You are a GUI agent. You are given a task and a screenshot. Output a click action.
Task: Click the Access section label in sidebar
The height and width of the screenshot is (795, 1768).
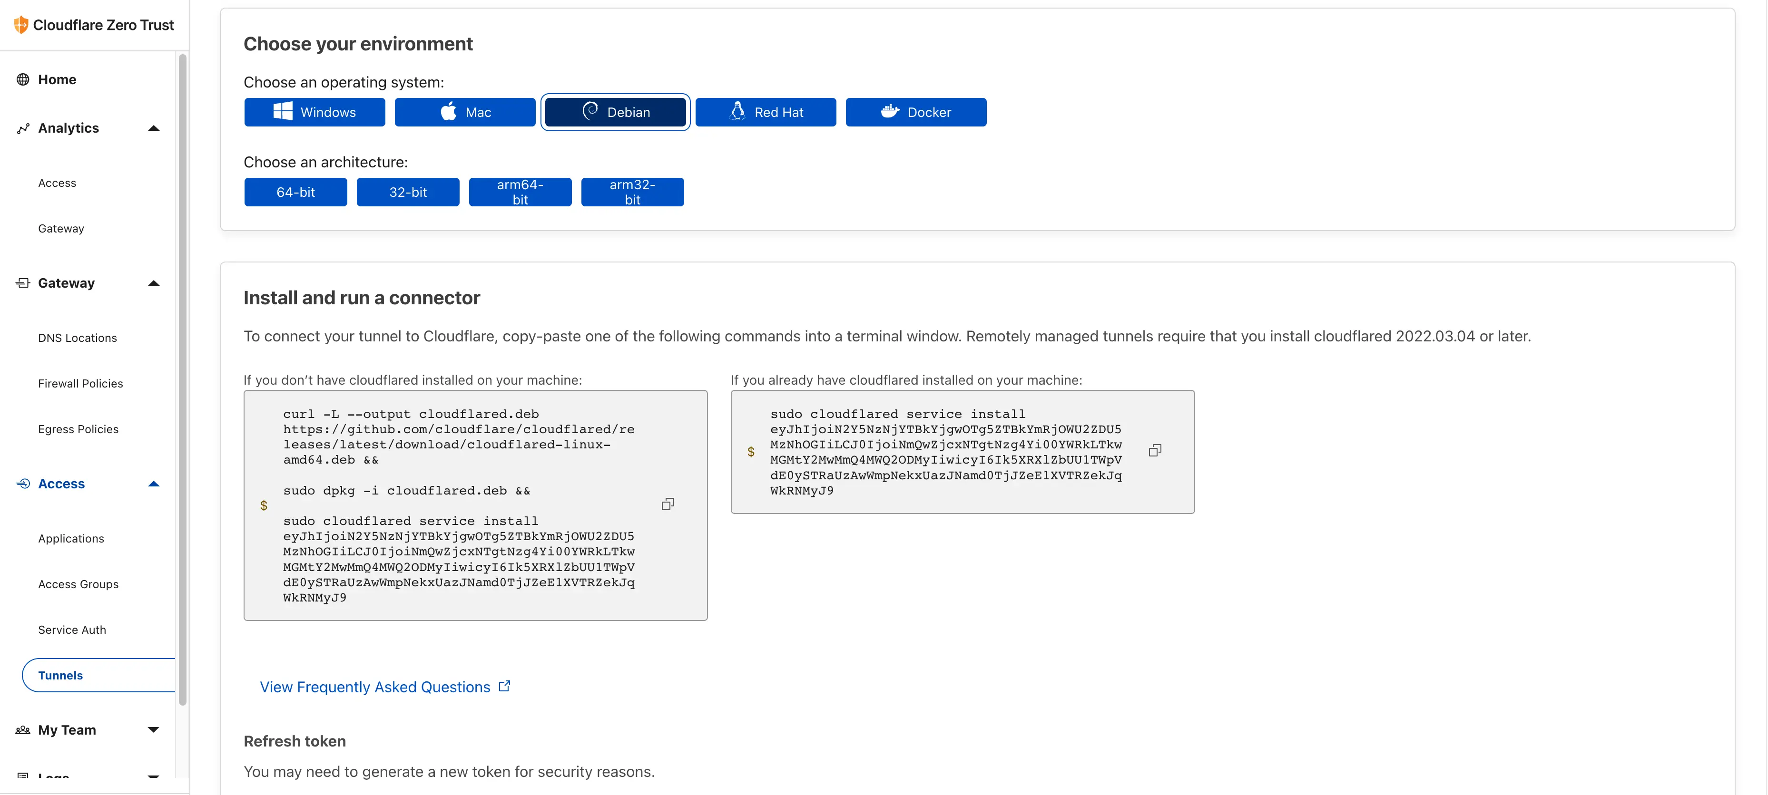coord(61,484)
